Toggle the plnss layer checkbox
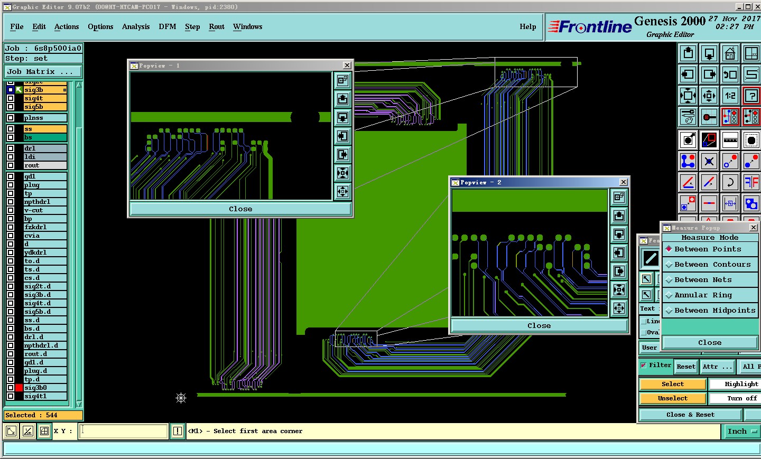The image size is (761, 459). [11, 118]
